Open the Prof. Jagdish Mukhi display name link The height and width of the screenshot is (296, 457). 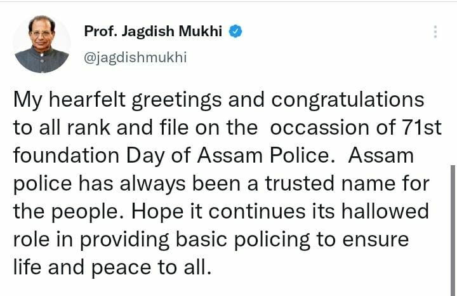tap(153, 31)
